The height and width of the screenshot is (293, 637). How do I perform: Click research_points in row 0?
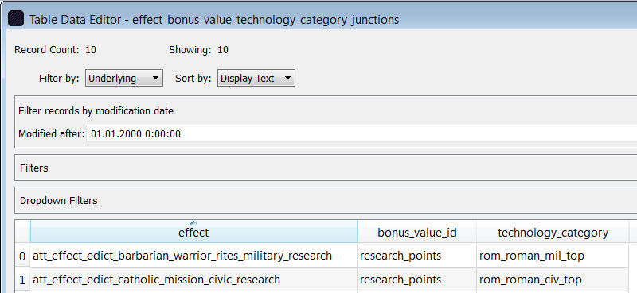click(x=416, y=256)
